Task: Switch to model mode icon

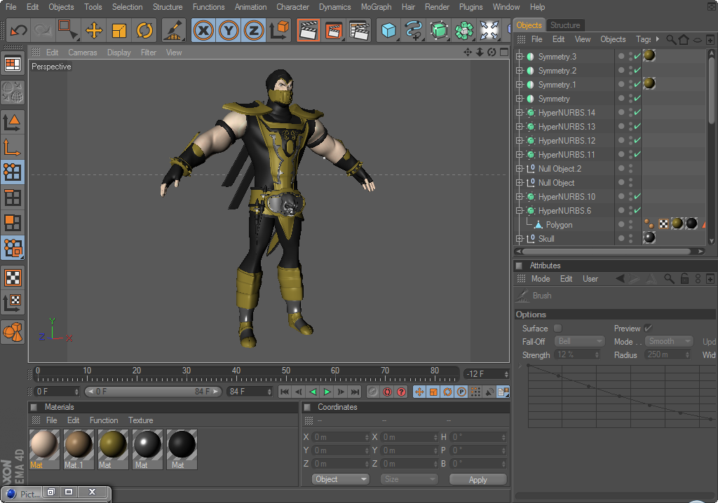Action: [13, 122]
